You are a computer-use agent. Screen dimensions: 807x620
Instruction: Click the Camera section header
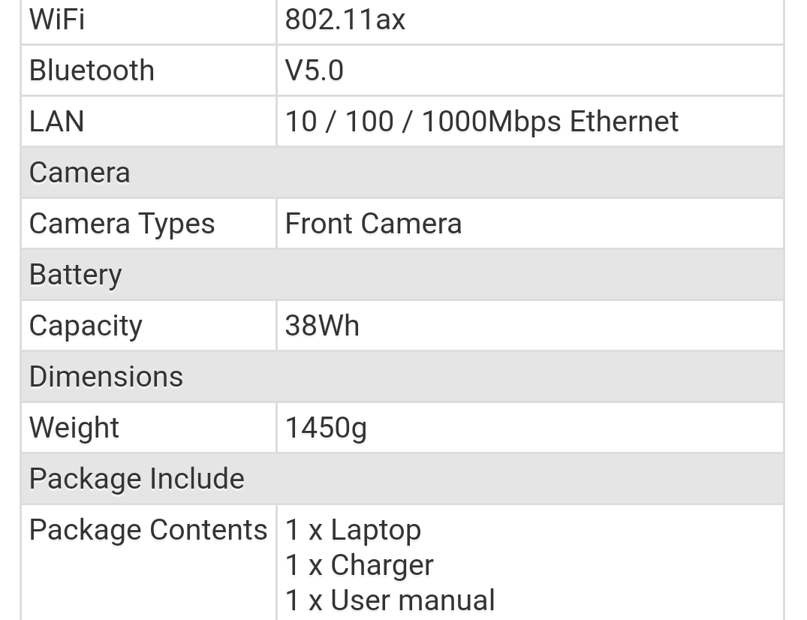pyautogui.click(x=402, y=173)
